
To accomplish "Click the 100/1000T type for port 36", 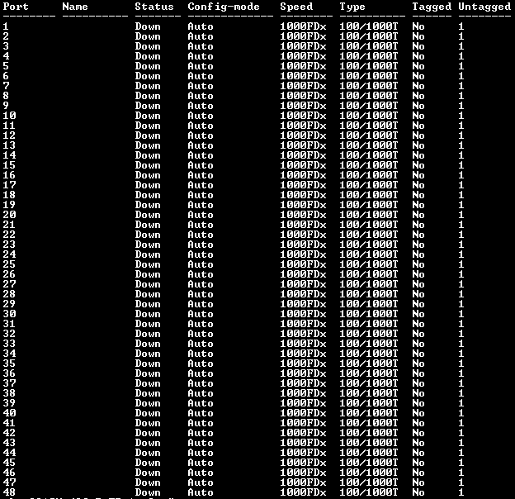I will 369,373.
